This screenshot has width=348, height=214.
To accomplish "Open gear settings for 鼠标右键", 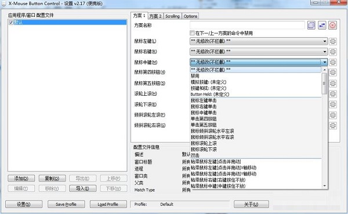I will pos(333,52).
